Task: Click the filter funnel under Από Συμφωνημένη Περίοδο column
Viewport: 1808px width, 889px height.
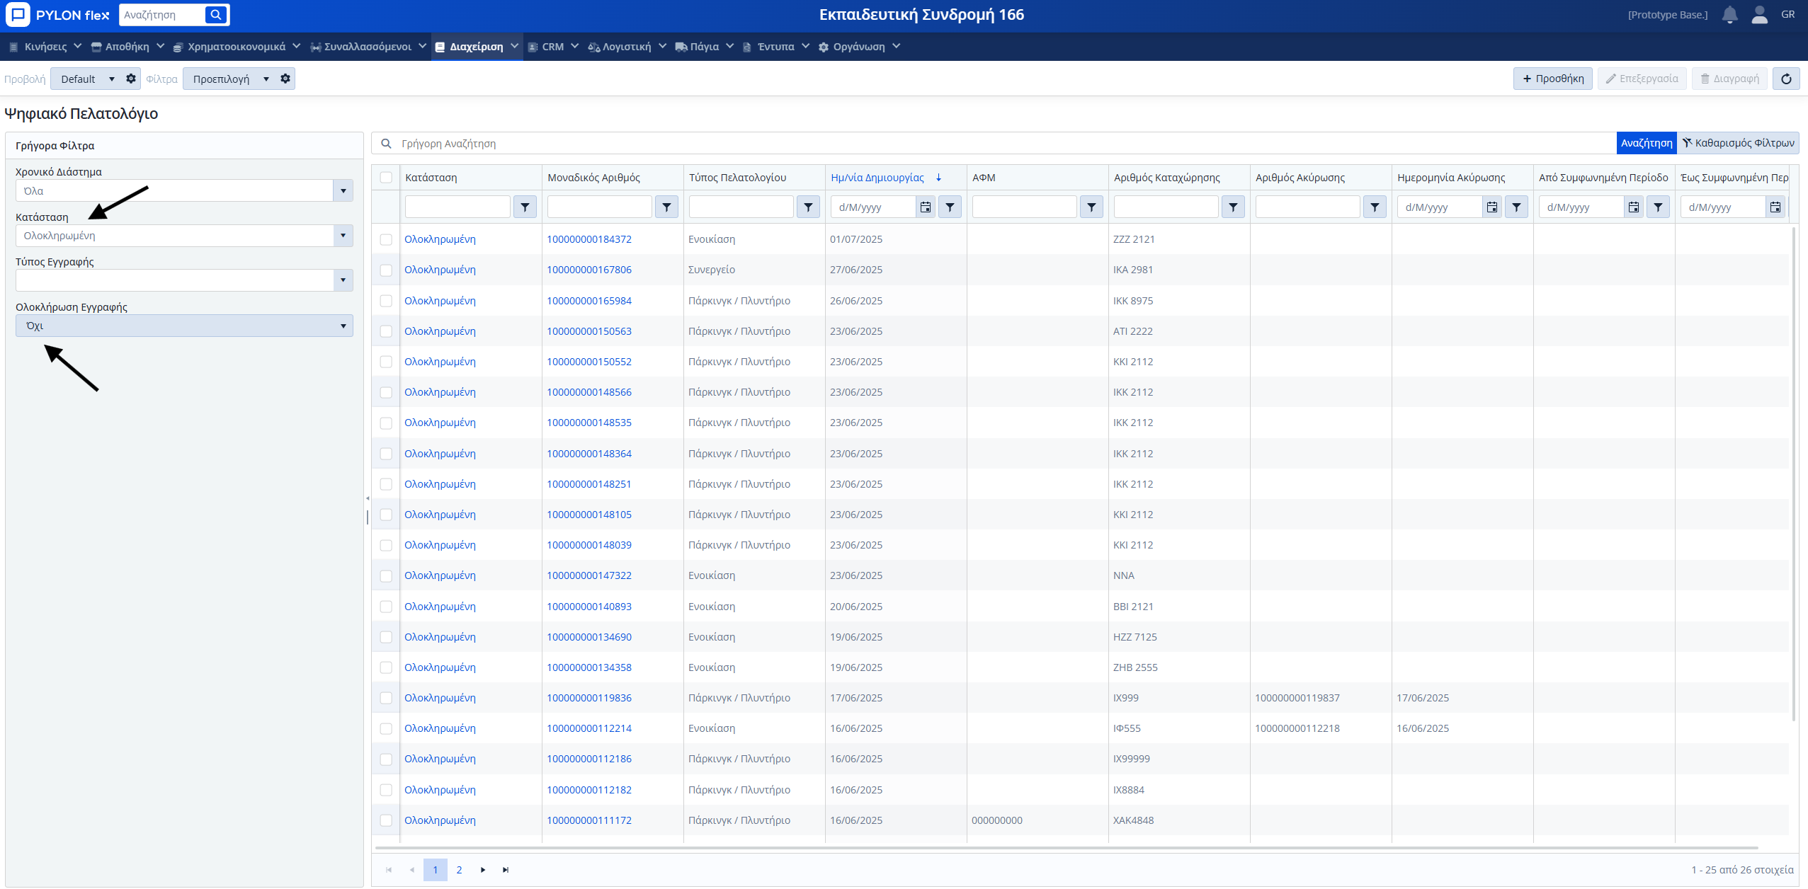Action: (1658, 207)
